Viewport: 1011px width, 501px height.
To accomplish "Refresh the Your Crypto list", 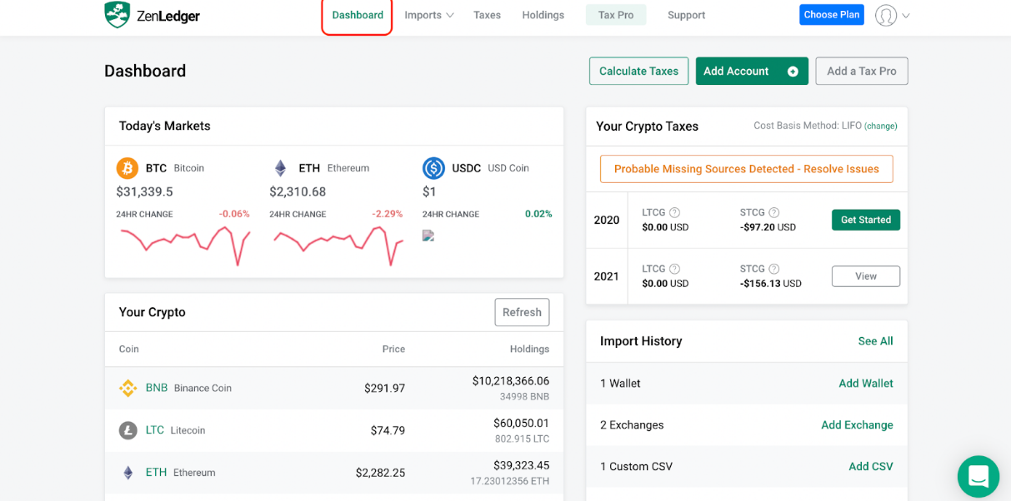I will tap(522, 312).
